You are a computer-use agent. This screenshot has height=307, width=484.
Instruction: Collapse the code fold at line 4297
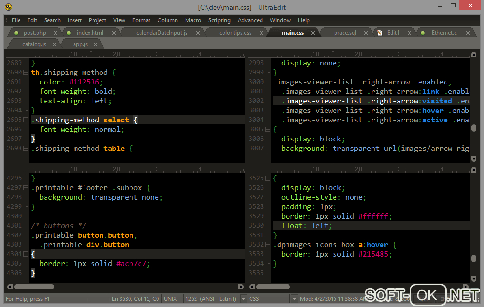pyautogui.click(x=26, y=187)
